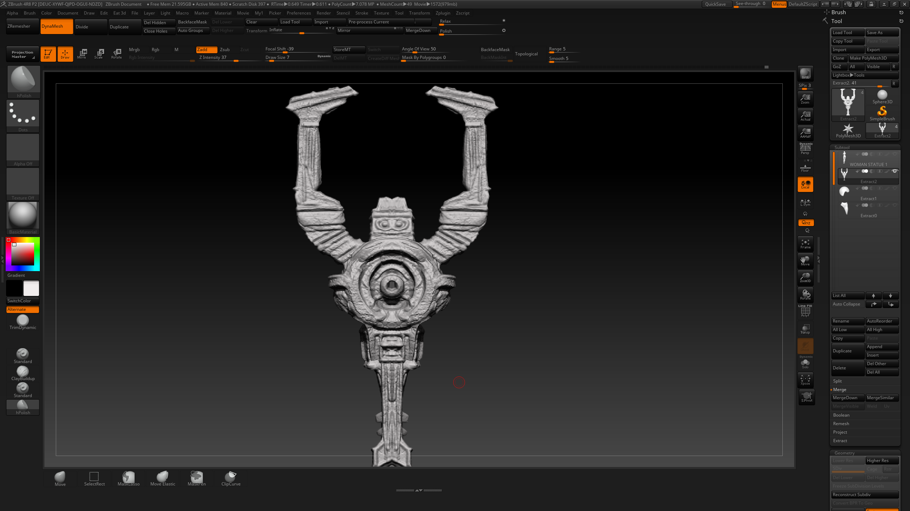Toggle Extract2 subtool eye visibility
This screenshot has height=511, width=910.
coord(895,171)
